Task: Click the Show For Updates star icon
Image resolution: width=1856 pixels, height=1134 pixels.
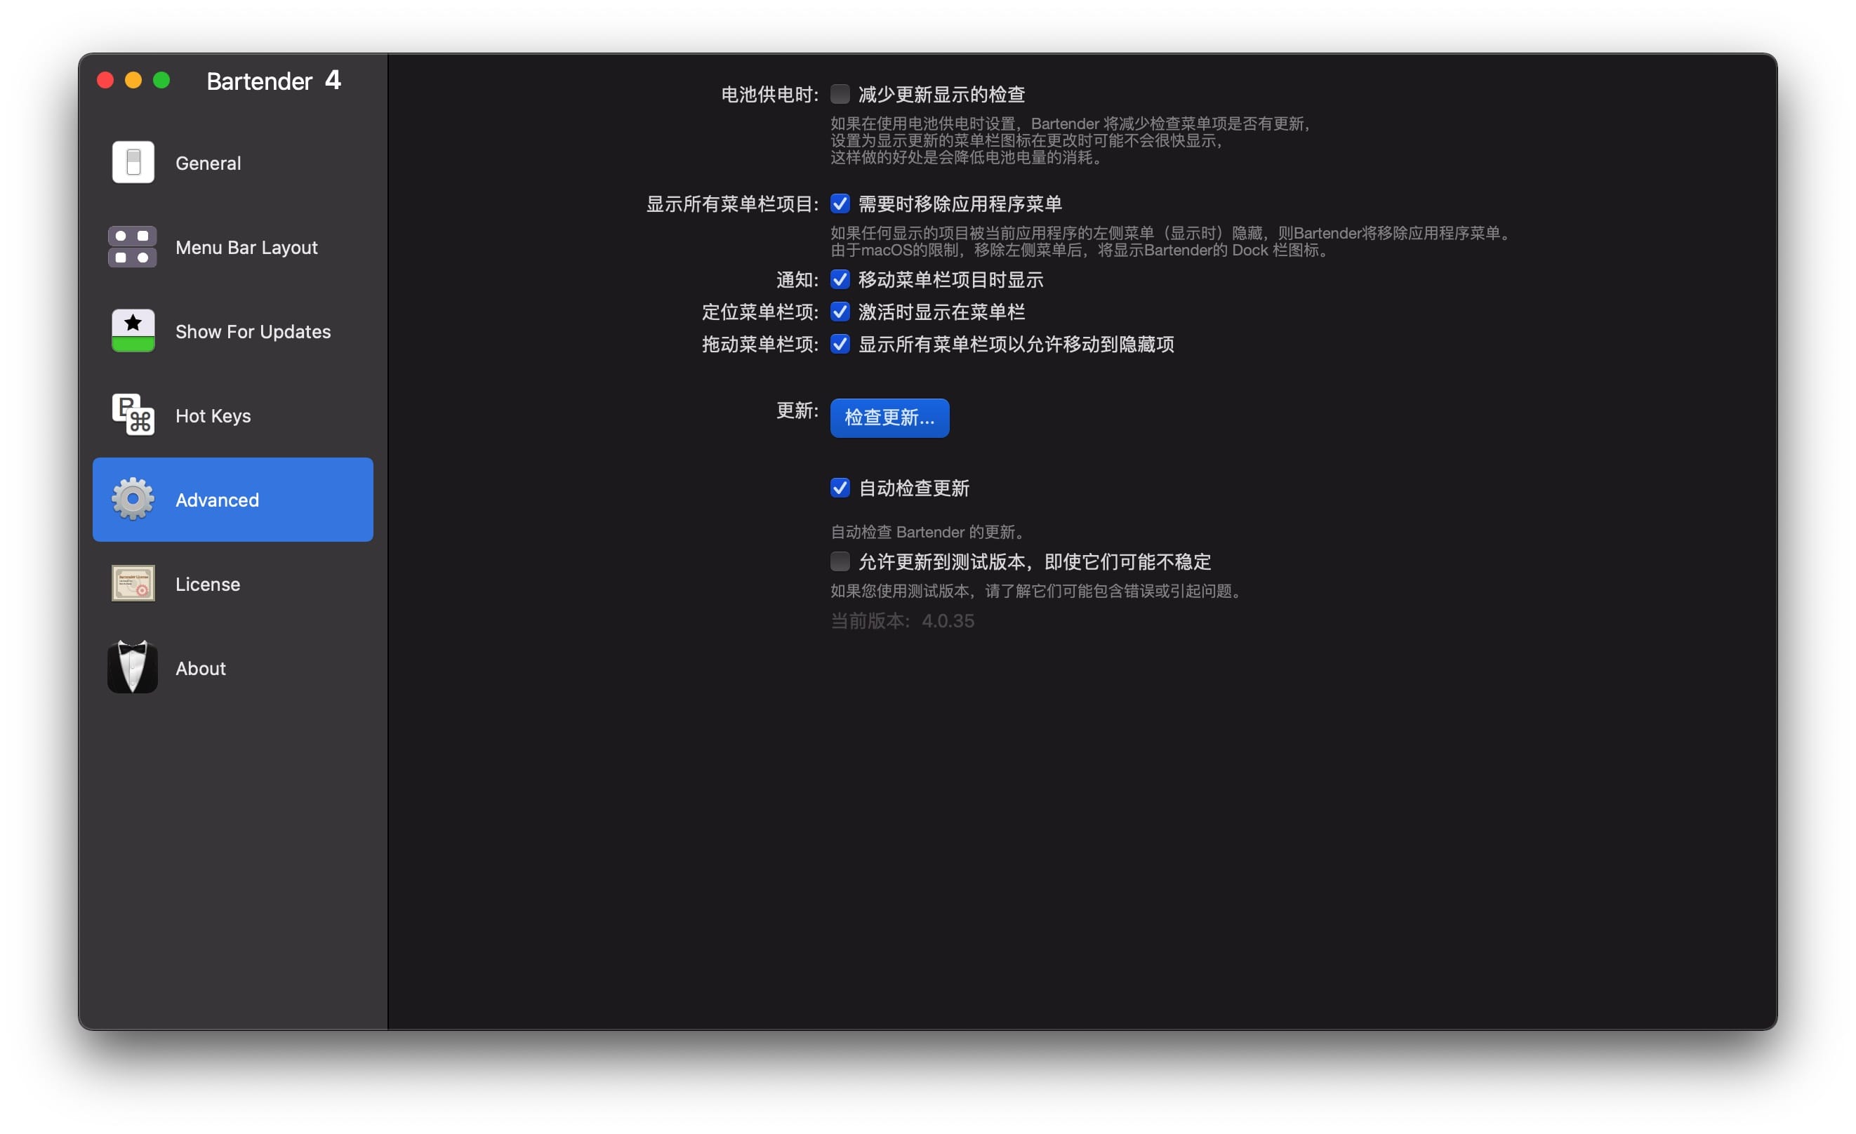Action: click(x=133, y=331)
